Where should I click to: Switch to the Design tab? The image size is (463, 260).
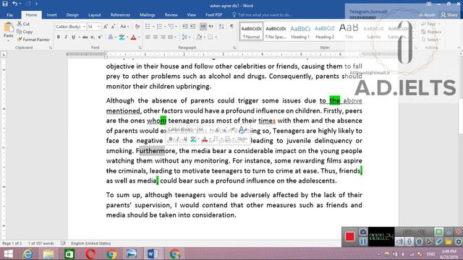click(x=72, y=14)
